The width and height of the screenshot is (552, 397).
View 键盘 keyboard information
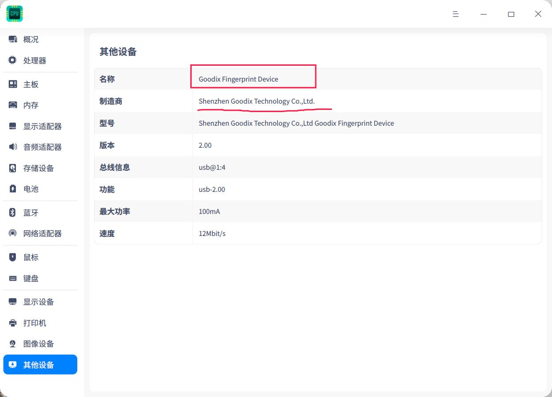click(30, 278)
